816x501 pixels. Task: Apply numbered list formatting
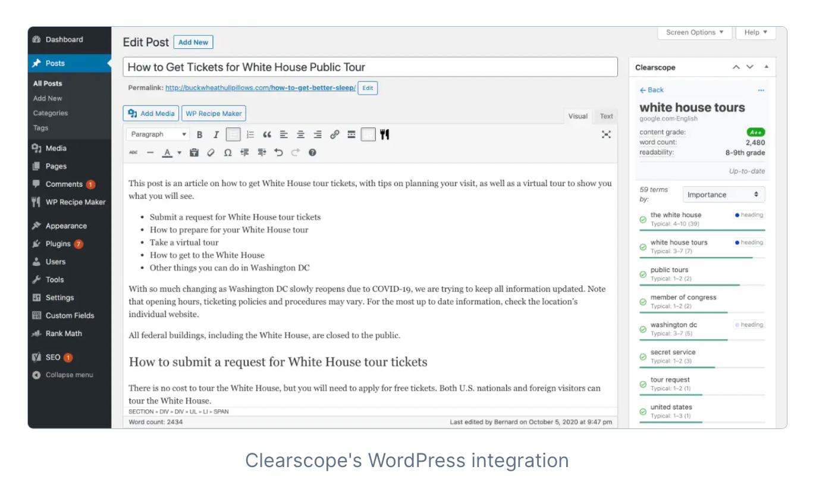(x=250, y=134)
